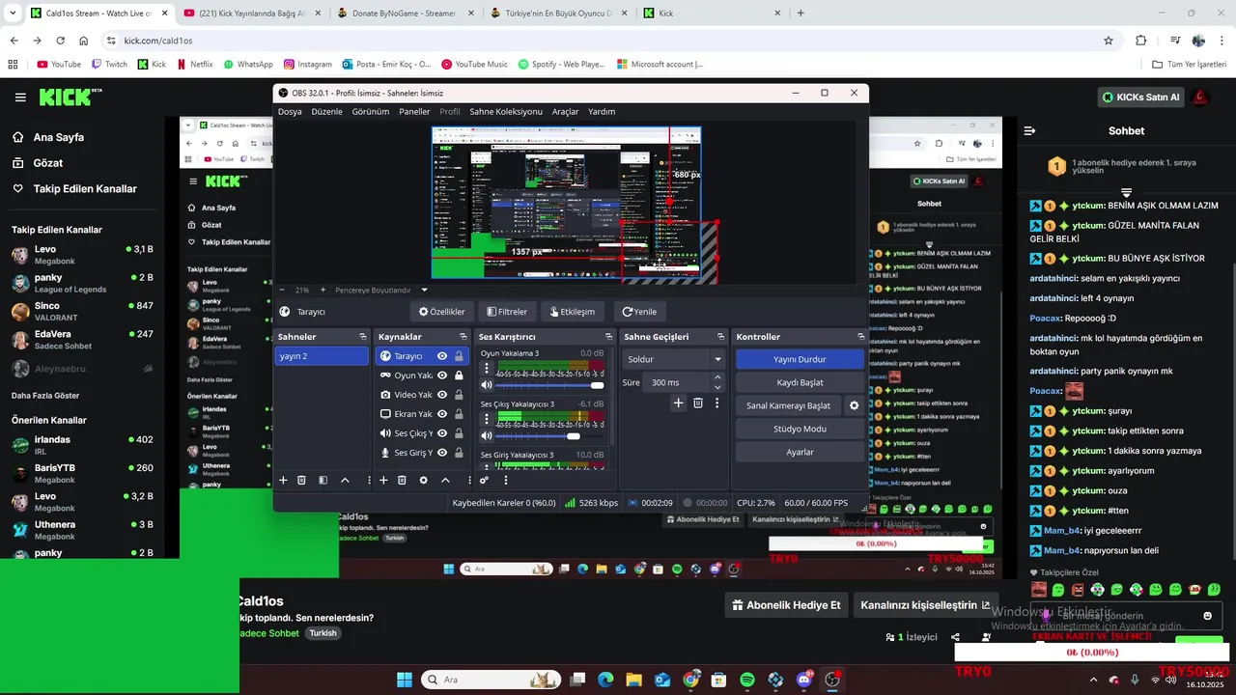Screen dimensions: 1236x695
Task: Zoom out OBS preview with minus icon
Action: [282, 290]
